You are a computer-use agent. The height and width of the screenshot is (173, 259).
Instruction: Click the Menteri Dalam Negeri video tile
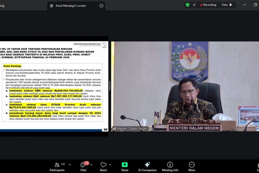[185, 85]
